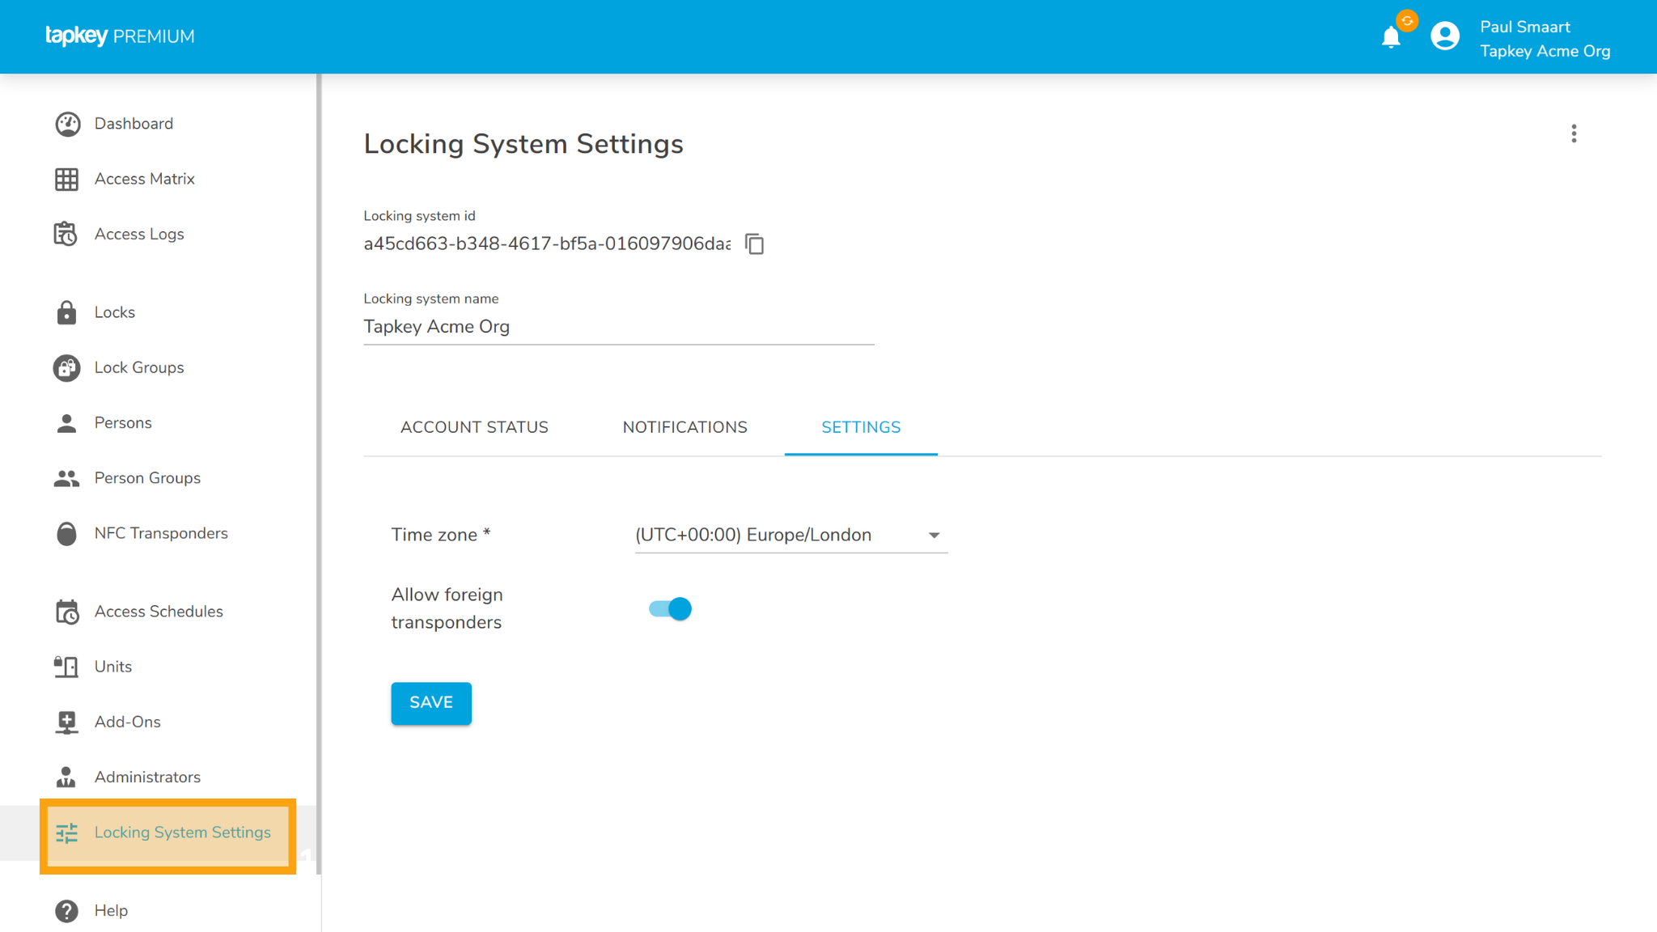Click the tapkey PREMIUM logo

120,36
